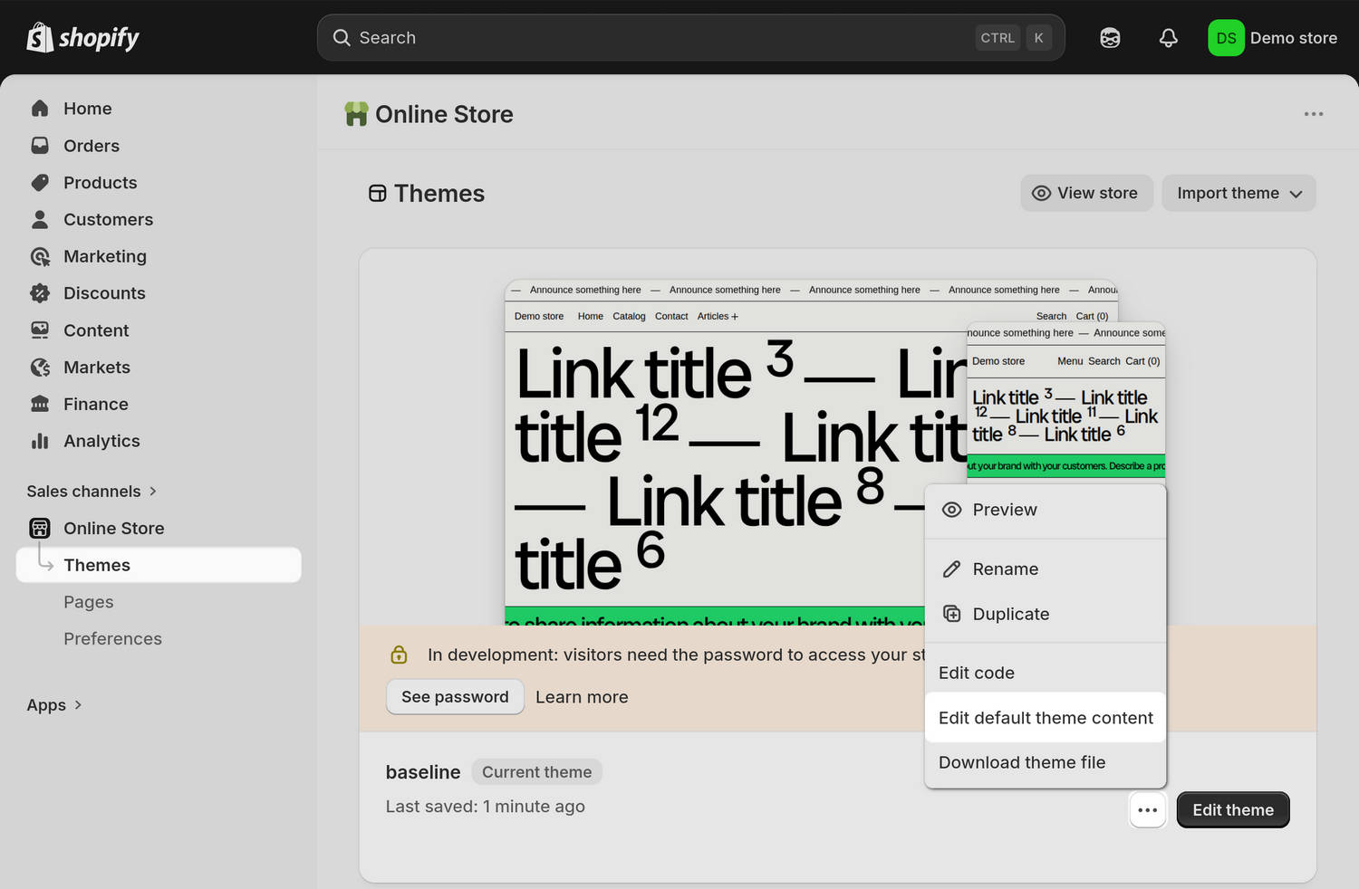Select Edit default theme content from the menu

click(1045, 717)
